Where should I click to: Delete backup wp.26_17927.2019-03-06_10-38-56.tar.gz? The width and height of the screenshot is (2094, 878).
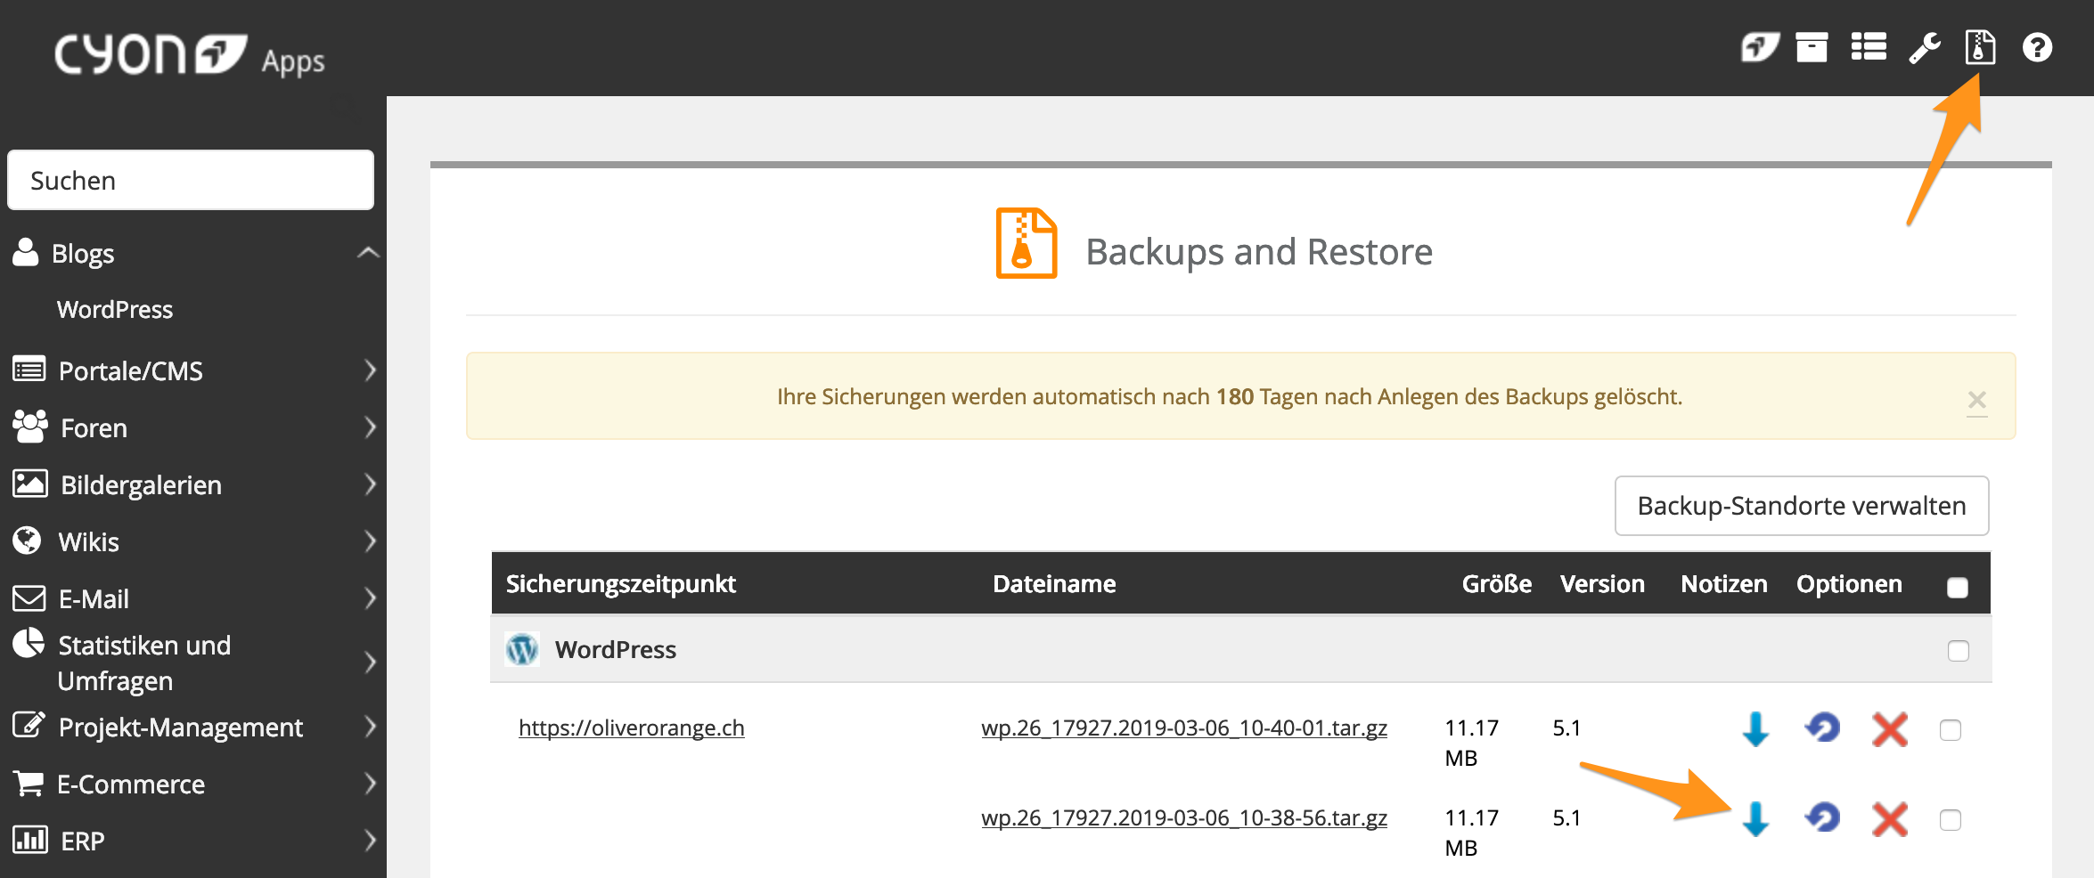[x=1889, y=819]
